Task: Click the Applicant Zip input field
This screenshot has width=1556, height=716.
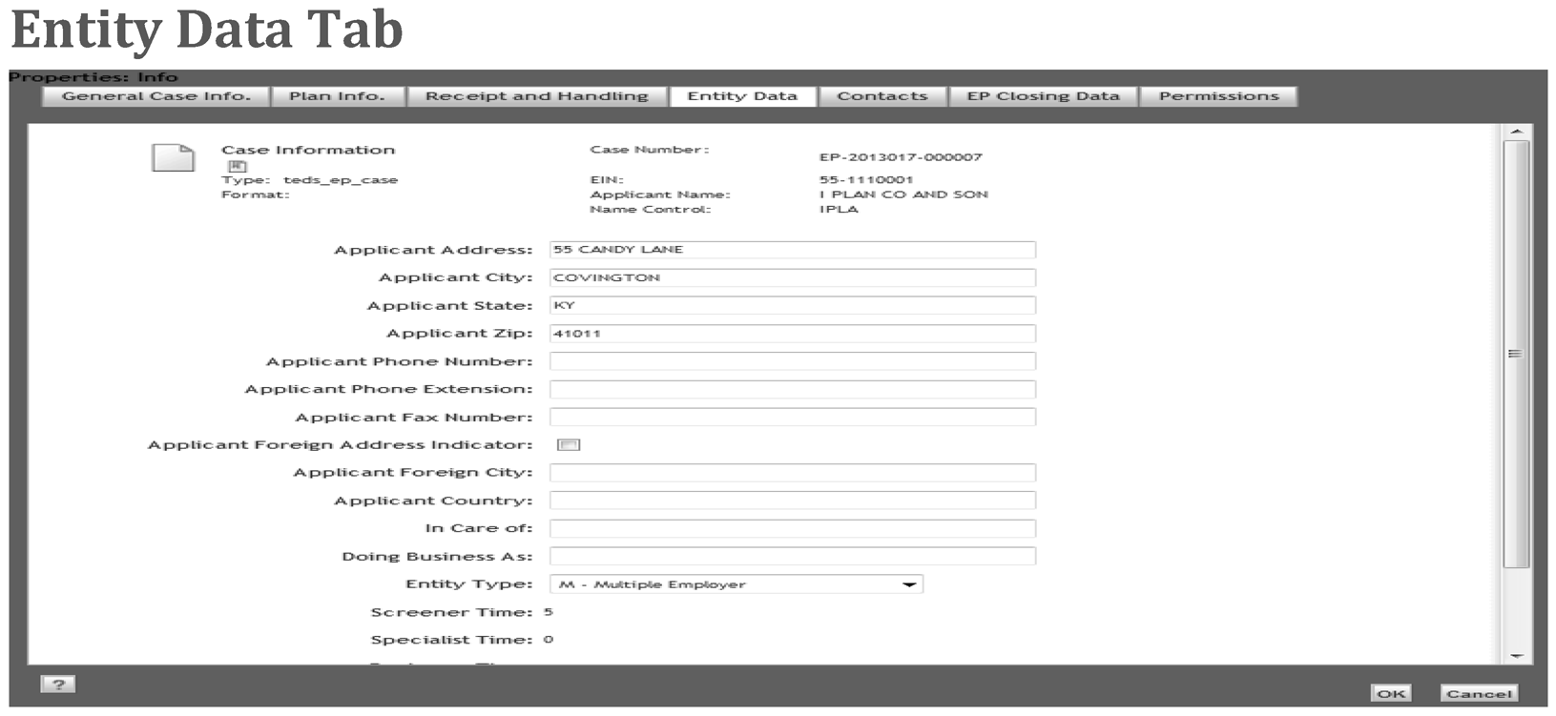Action: 792,334
